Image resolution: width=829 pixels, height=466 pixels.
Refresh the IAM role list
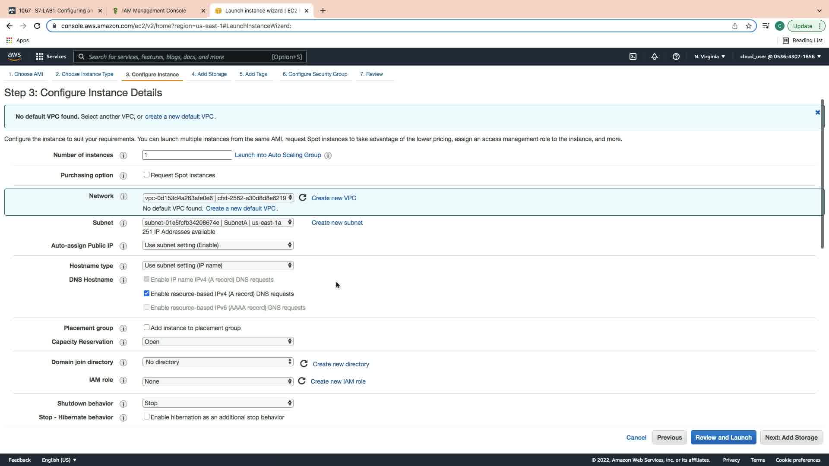[x=302, y=381]
